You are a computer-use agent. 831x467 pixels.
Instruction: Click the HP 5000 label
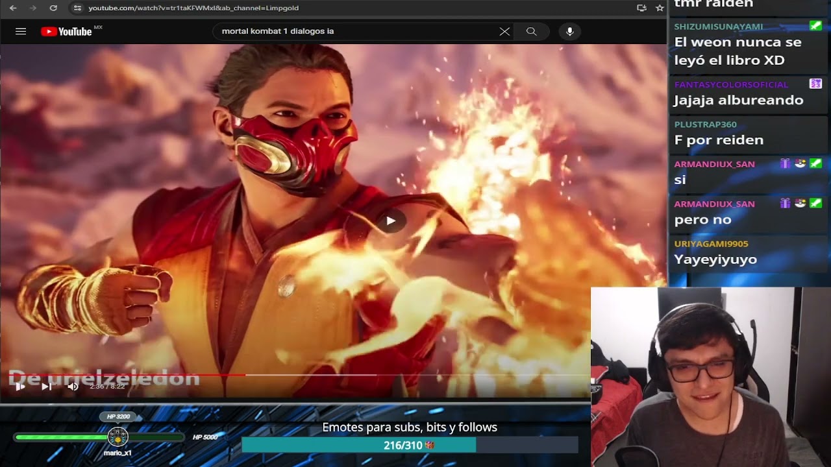[x=205, y=437]
